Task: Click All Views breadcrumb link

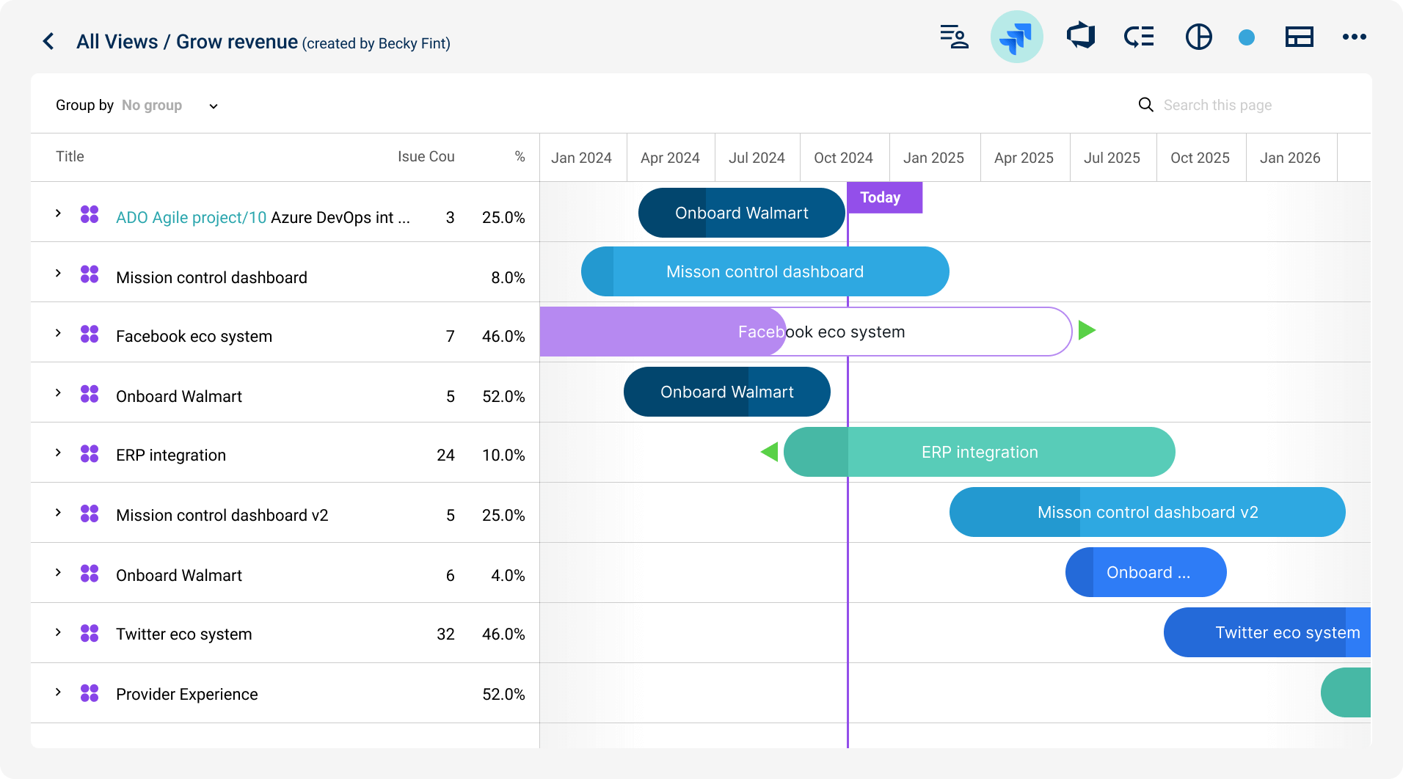Action: 117,42
